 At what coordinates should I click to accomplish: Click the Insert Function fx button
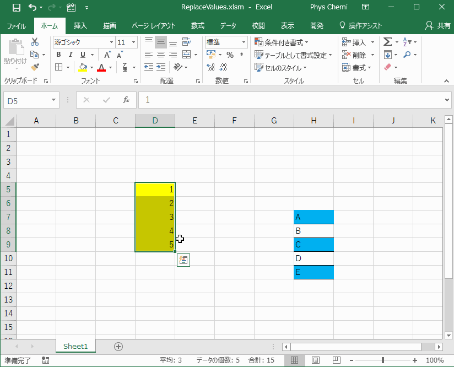pos(126,100)
